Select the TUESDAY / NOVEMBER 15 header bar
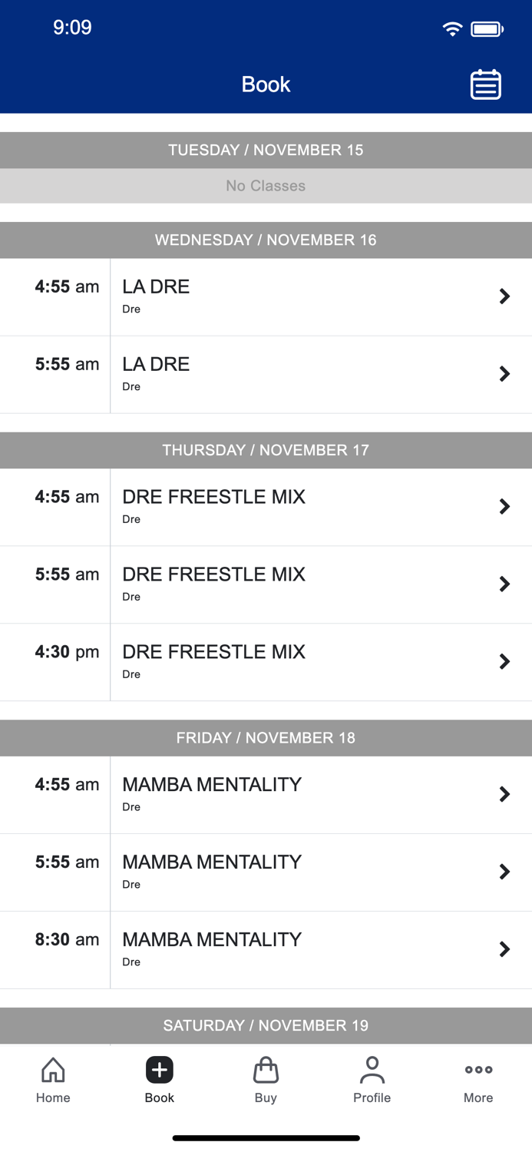This screenshot has width=532, height=1152. pos(266,150)
